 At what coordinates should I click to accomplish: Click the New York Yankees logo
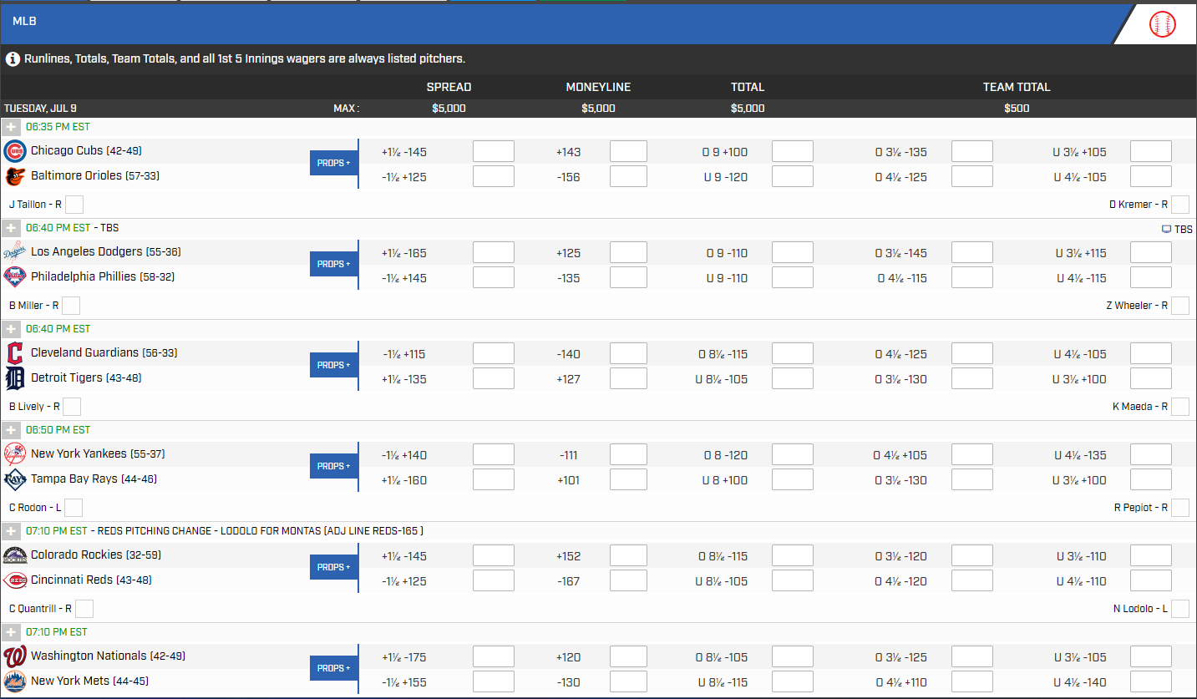(15, 454)
